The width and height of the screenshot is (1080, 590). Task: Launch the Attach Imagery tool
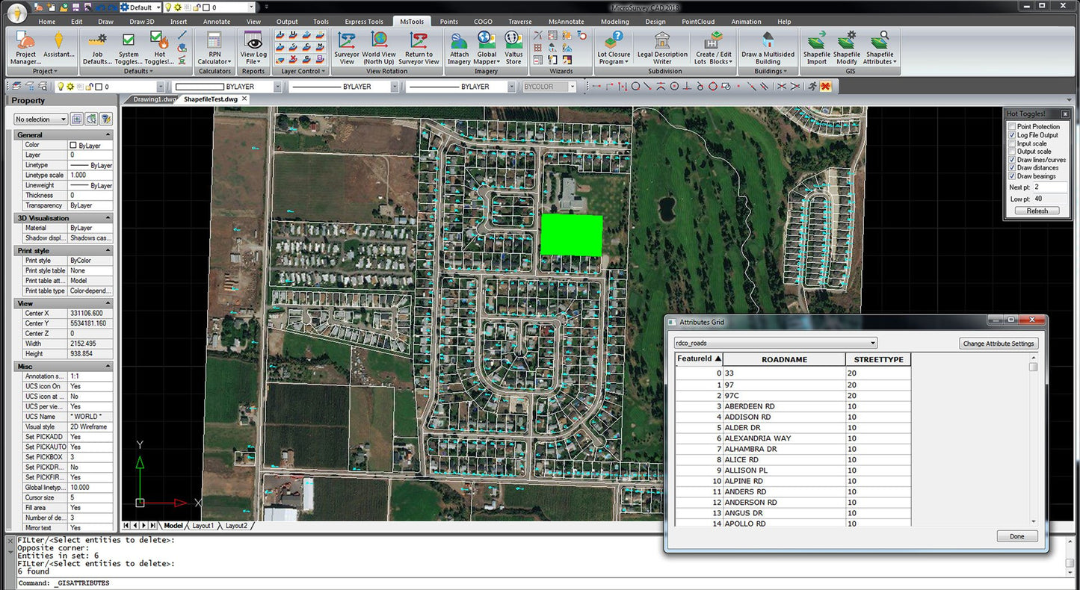click(x=458, y=47)
